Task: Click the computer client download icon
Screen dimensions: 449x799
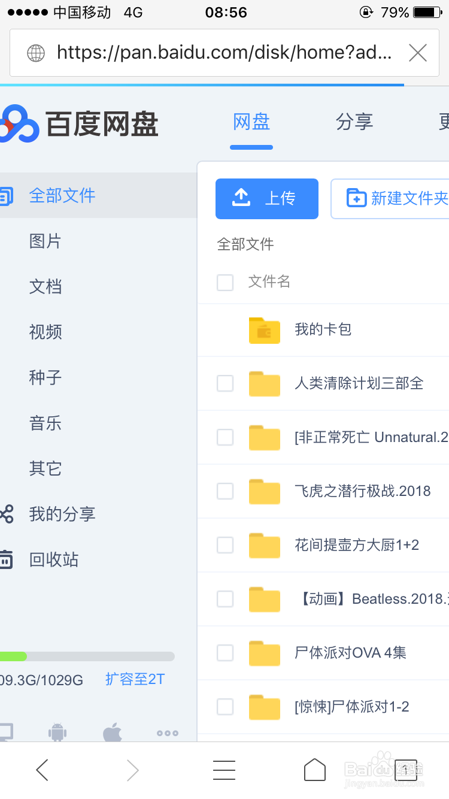Action: pos(6,732)
